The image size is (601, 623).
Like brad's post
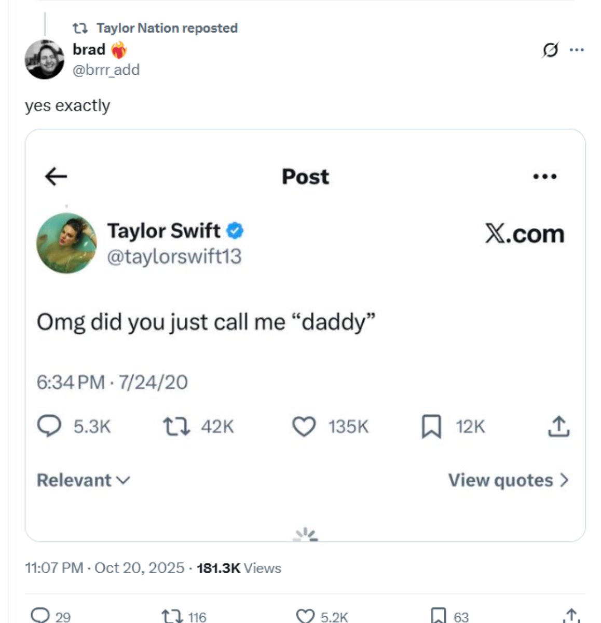coord(306,617)
